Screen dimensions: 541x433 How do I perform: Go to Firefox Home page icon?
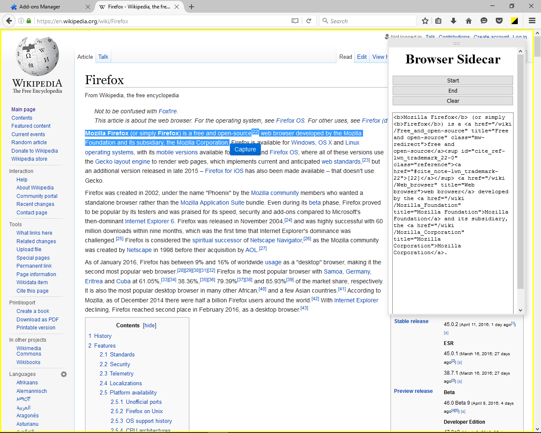point(469,21)
